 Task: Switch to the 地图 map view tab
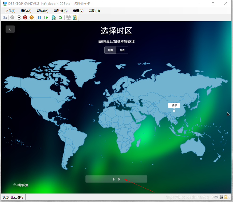tap(111, 50)
